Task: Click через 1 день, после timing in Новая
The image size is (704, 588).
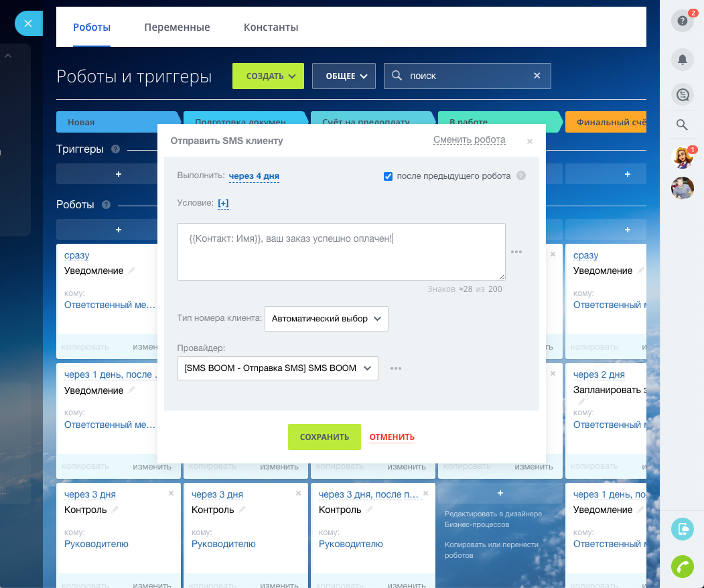Action: pos(111,375)
